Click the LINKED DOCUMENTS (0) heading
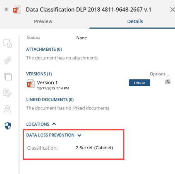Image resolution: width=175 pixels, height=174 pixels. coord(50,100)
